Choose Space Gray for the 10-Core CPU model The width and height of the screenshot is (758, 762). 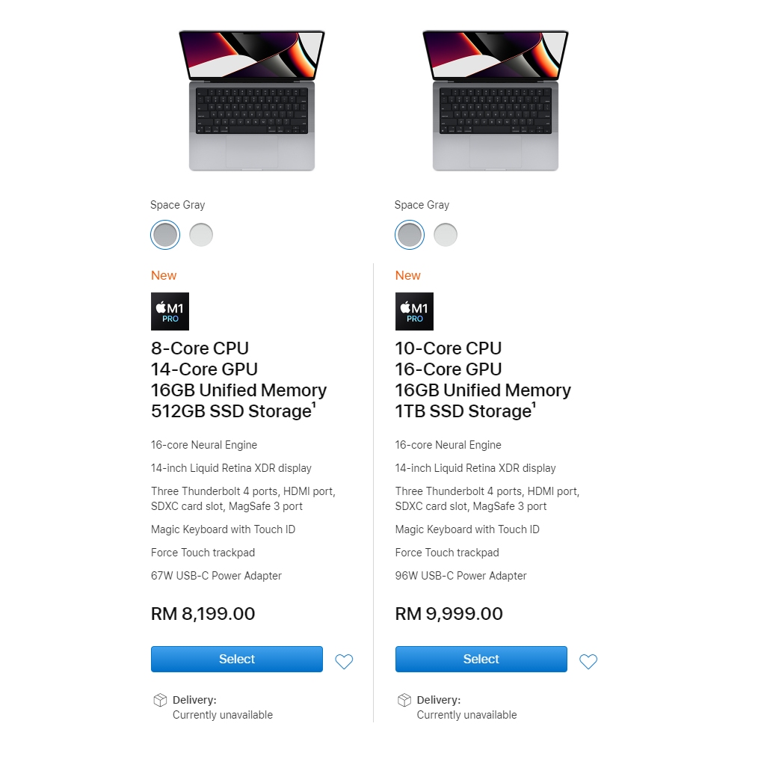point(410,235)
